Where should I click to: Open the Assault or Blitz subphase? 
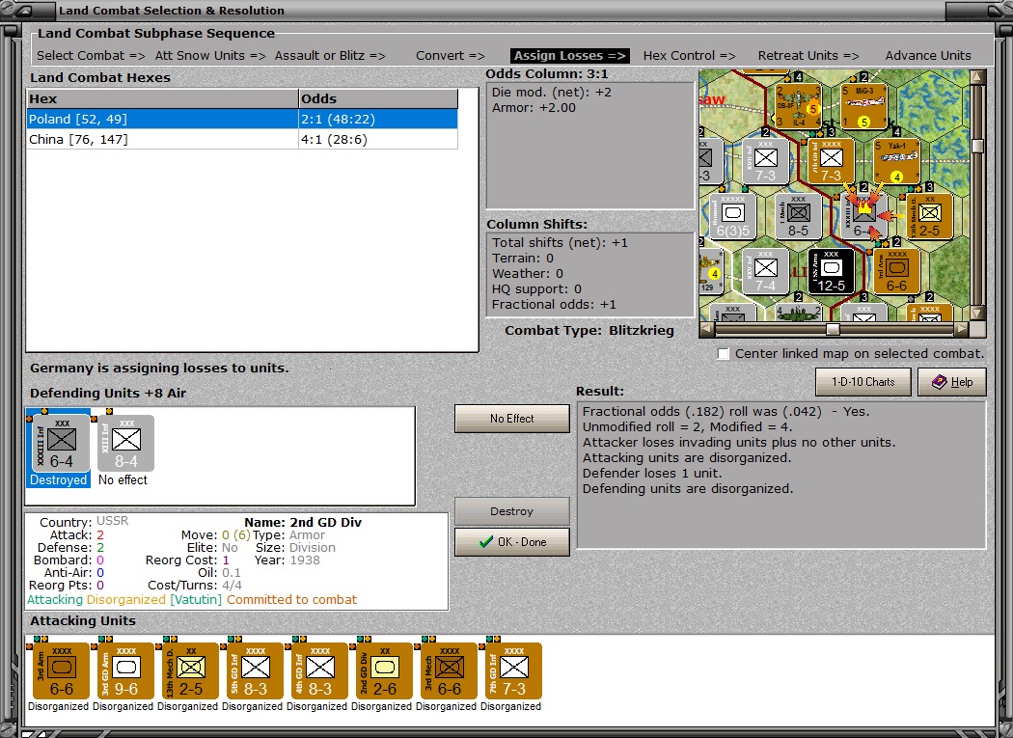[330, 56]
